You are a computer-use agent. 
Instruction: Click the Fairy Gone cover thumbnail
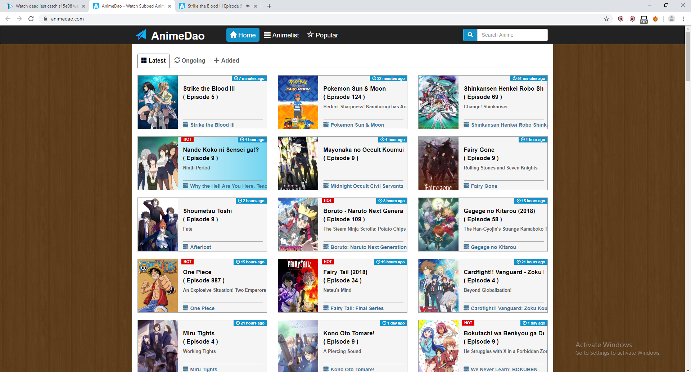(438, 163)
